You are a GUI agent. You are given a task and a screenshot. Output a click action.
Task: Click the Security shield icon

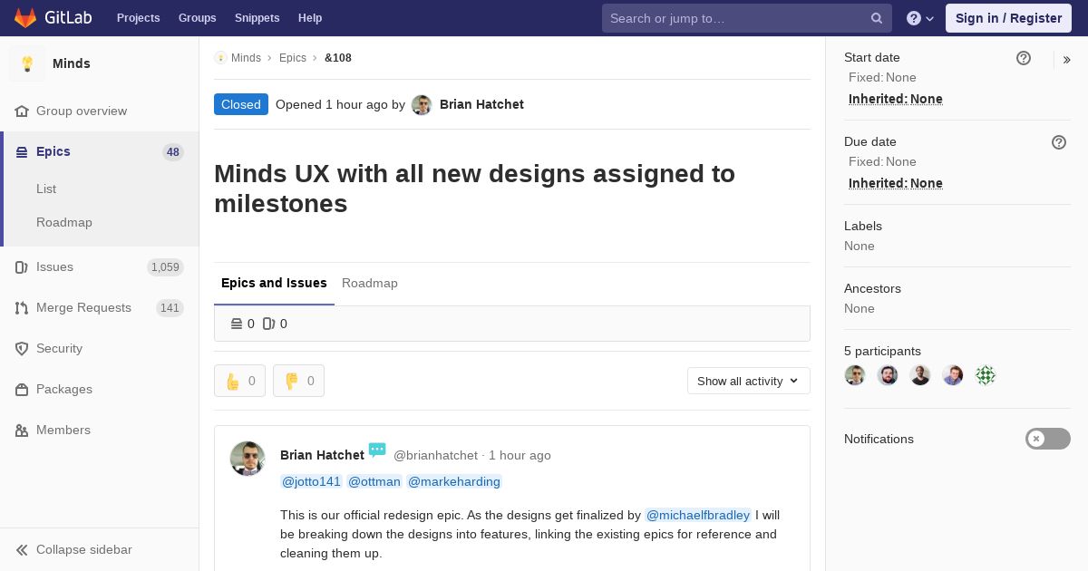[x=23, y=349]
